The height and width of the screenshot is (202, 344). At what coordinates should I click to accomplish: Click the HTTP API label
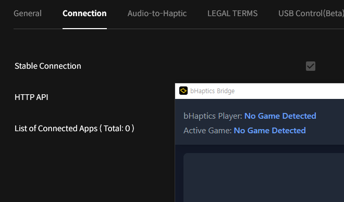click(x=31, y=97)
